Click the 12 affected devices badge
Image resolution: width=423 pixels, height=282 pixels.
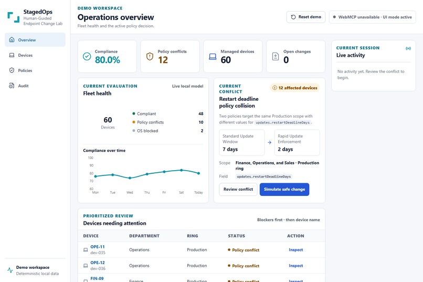pos(295,88)
